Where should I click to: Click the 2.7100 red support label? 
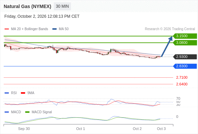182,77
